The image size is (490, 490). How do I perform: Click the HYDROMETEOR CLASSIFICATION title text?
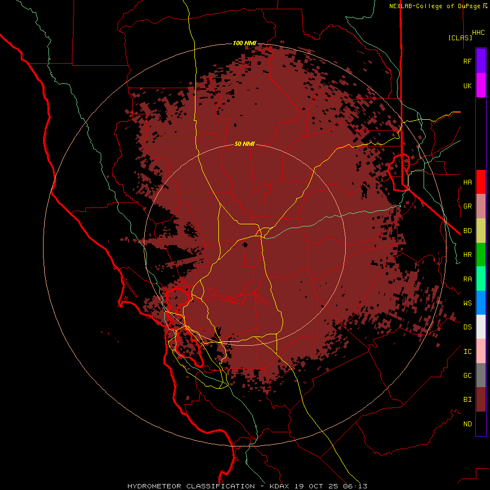191,486
